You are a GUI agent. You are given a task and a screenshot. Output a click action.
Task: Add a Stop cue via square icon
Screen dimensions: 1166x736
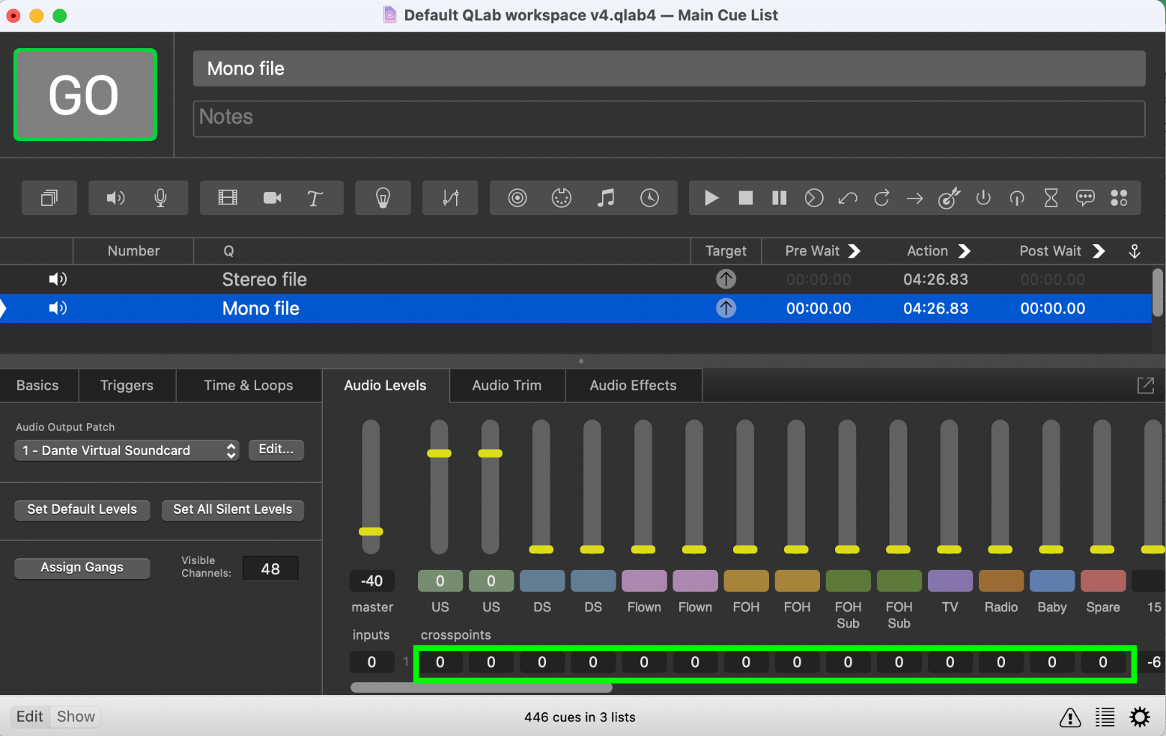tap(746, 198)
